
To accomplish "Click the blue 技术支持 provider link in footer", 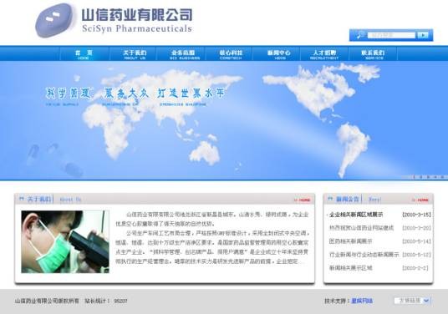I will point(362,301).
